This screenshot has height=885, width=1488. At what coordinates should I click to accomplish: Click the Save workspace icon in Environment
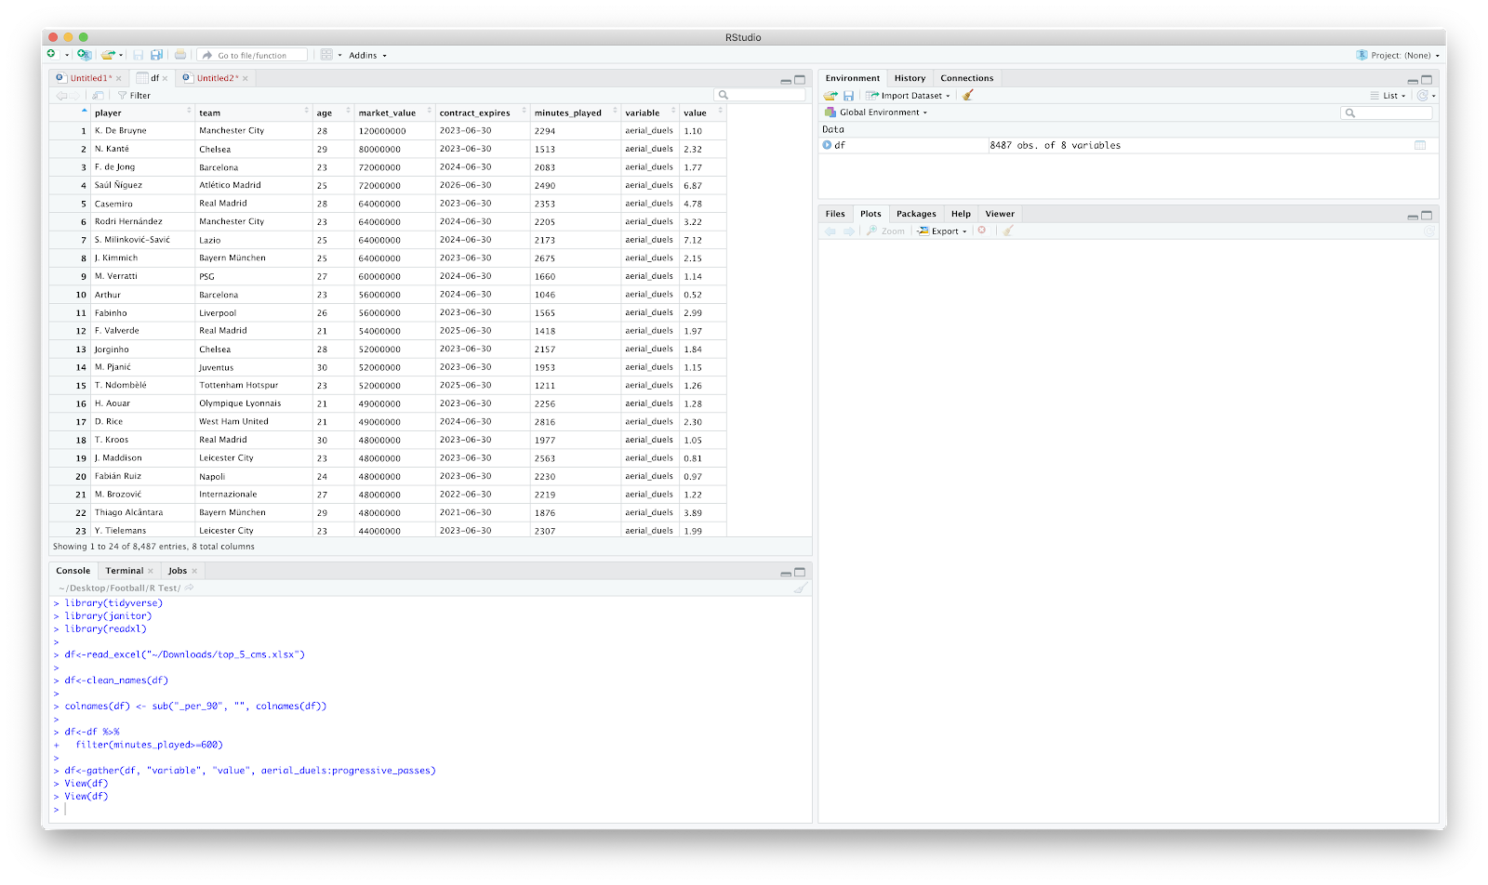point(848,95)
